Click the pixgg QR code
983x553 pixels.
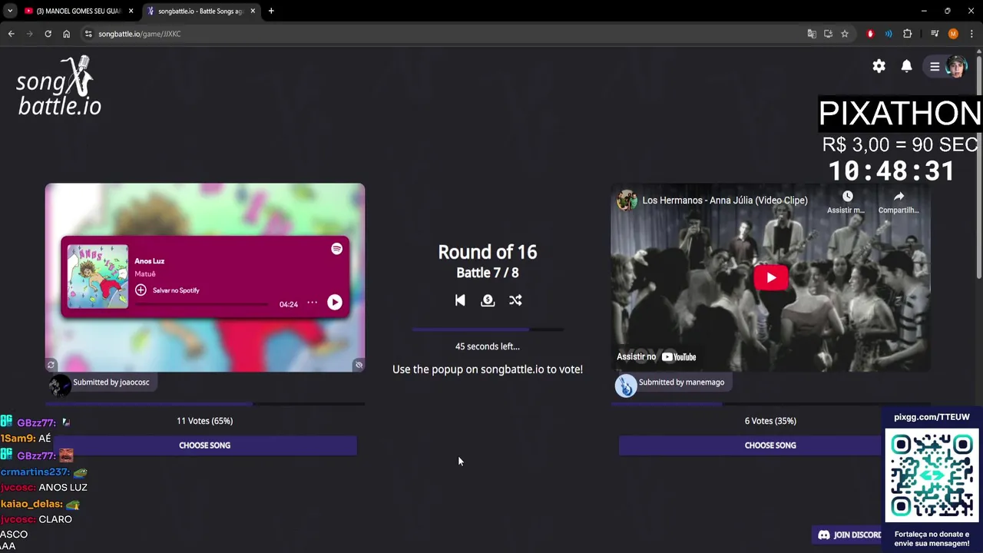pos(932,476)
